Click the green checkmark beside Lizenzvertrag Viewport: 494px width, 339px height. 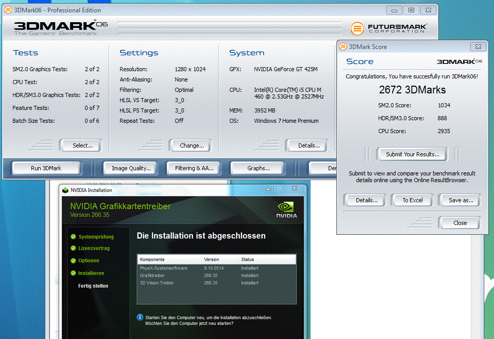74,248
